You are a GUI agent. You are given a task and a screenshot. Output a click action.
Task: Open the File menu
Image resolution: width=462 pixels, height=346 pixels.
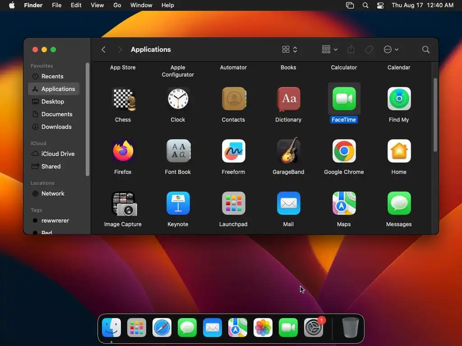click(56, 5)
